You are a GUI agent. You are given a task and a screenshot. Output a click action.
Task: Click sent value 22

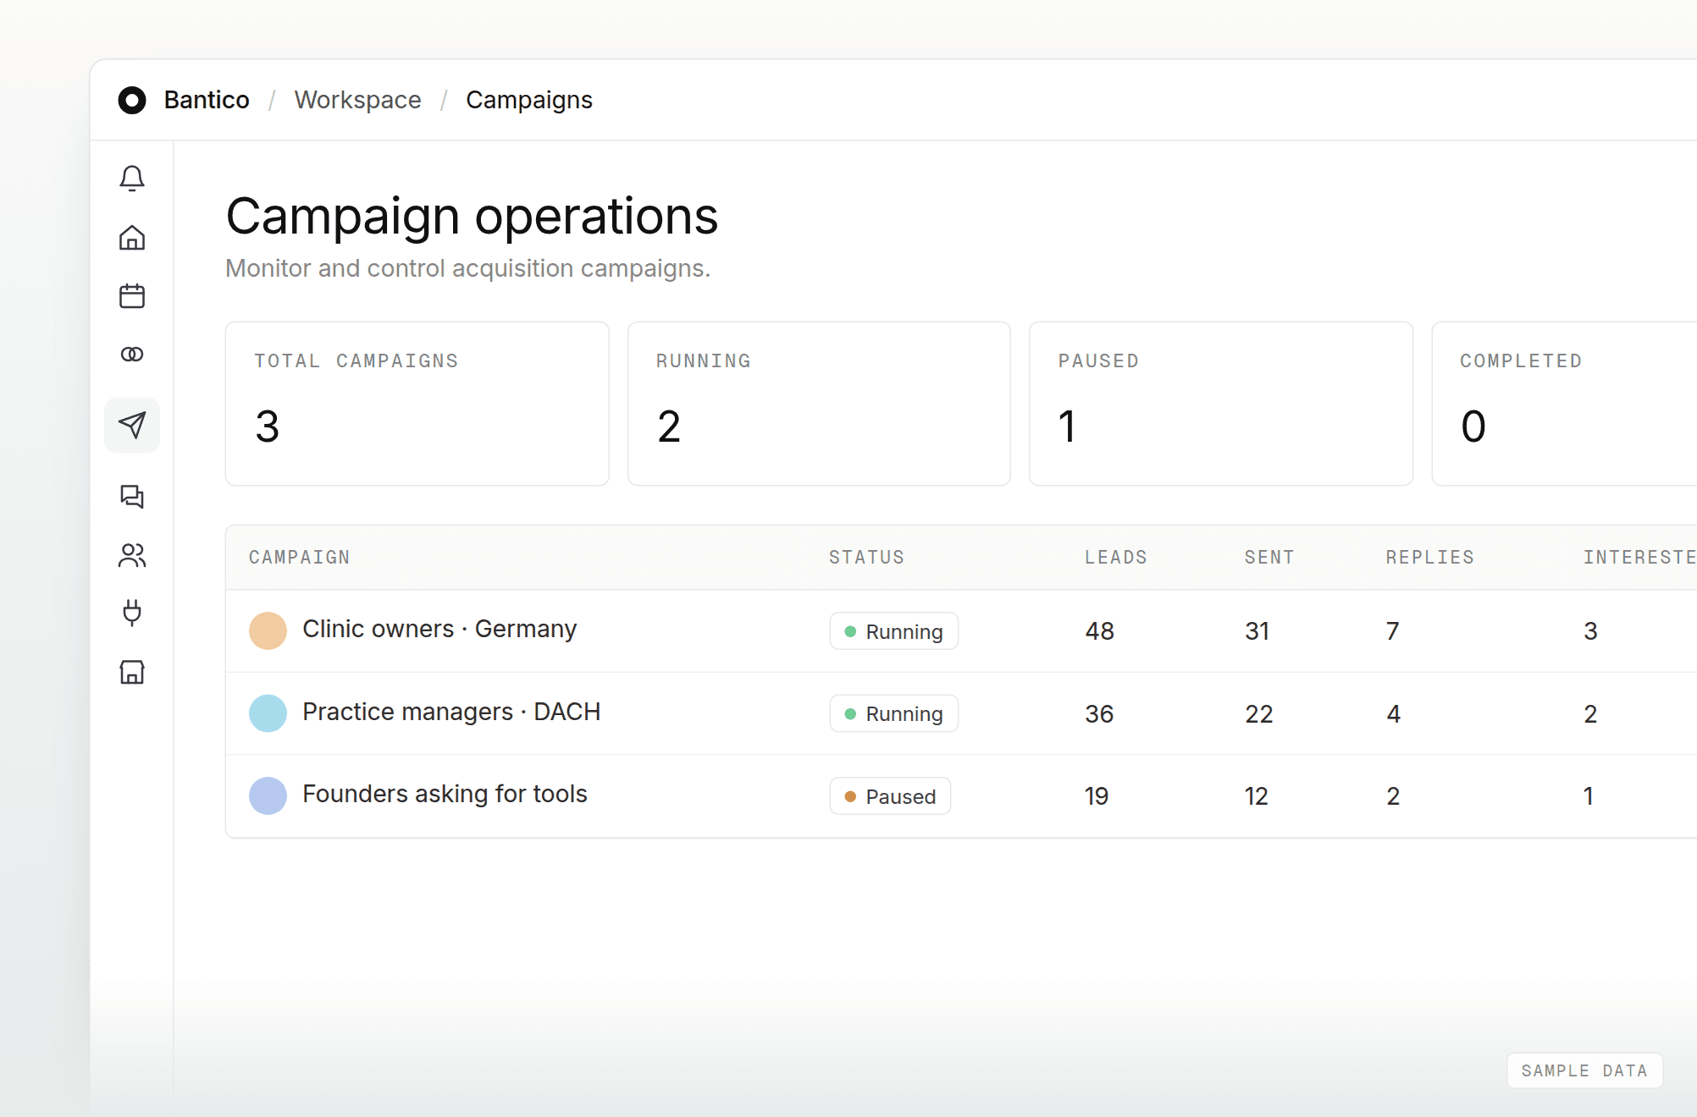click(x=1259, y=714)
